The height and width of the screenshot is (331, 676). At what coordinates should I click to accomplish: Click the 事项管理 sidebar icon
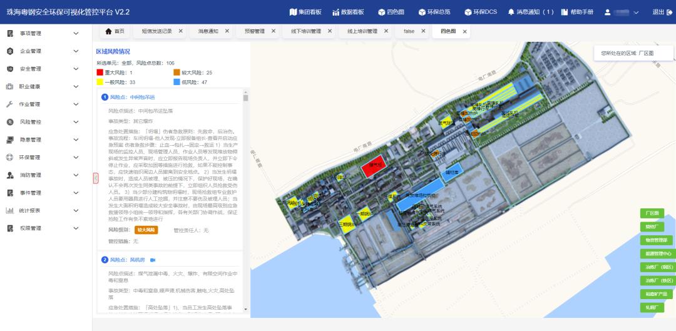point(10,33)
